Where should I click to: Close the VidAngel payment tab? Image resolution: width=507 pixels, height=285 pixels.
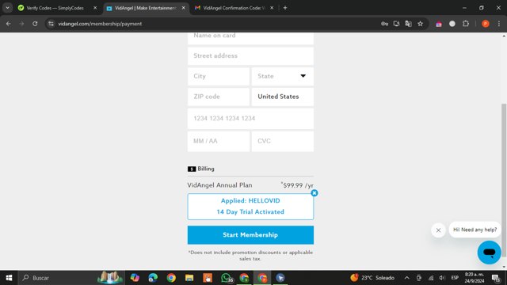(x=183, y=8)
